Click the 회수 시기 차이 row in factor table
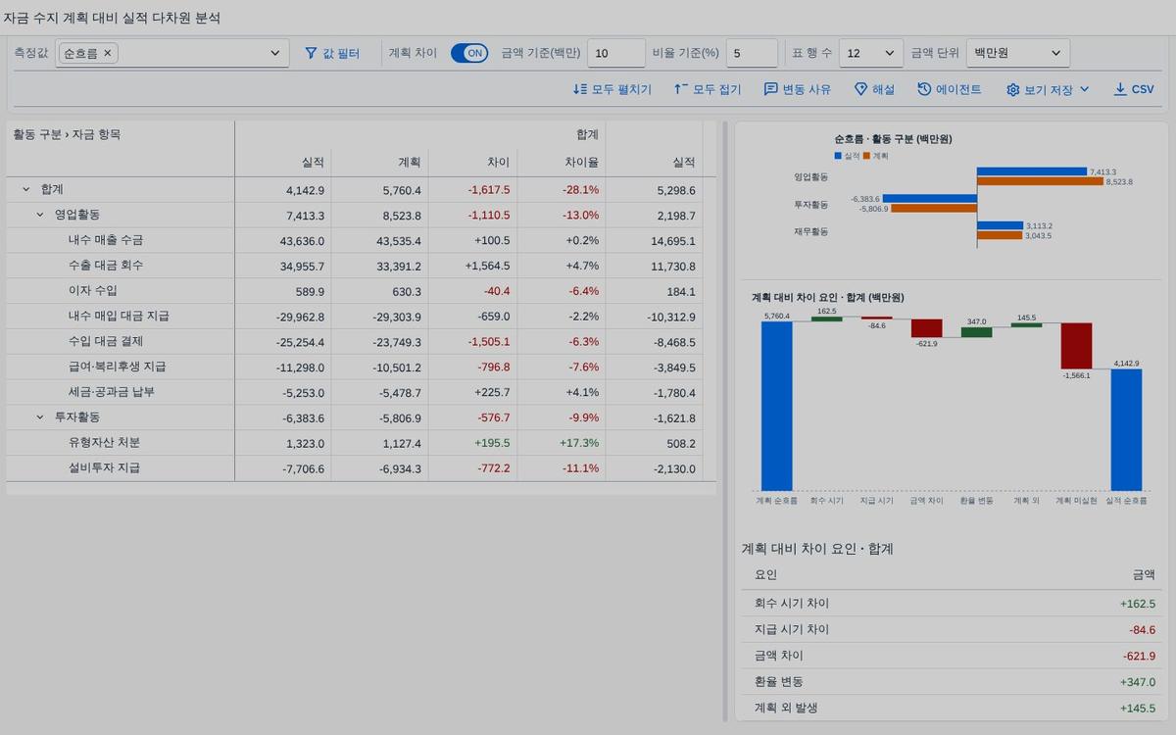 pos(950,604)
